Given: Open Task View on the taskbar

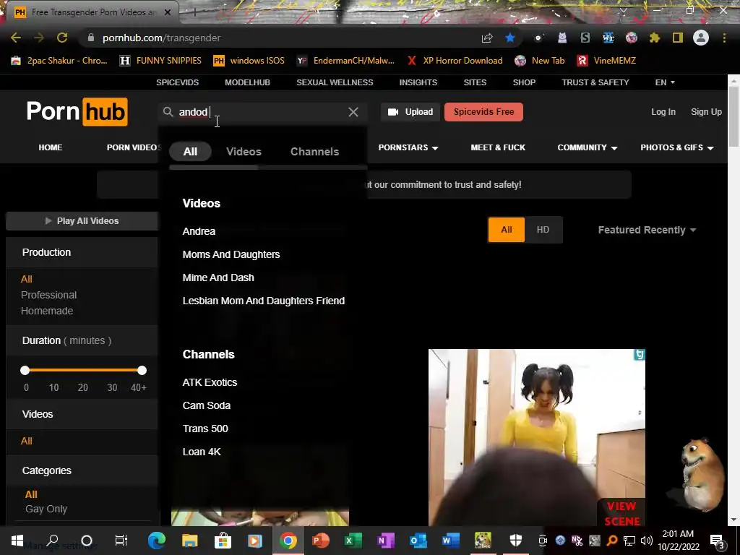Looking at the screenshot, I should (121, 541).
